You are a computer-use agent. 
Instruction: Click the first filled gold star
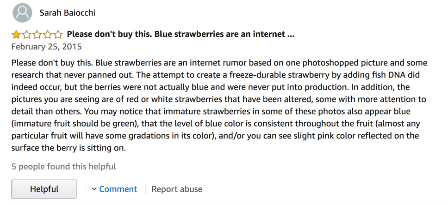pos(16,35)
